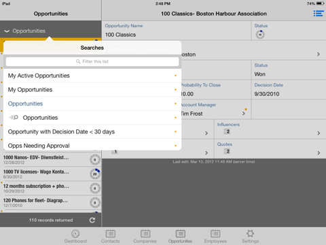This screenshot has width=326, height=245.
Task: Open the company row chevron next to Boston
Action: click(319, 54)
